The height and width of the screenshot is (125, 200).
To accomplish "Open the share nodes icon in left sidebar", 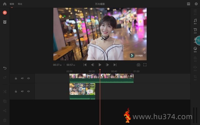I will pyautogui.click(x=5, y=111).
